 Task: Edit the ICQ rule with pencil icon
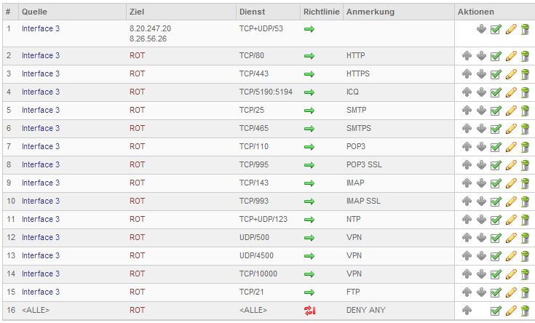[511, 92]
